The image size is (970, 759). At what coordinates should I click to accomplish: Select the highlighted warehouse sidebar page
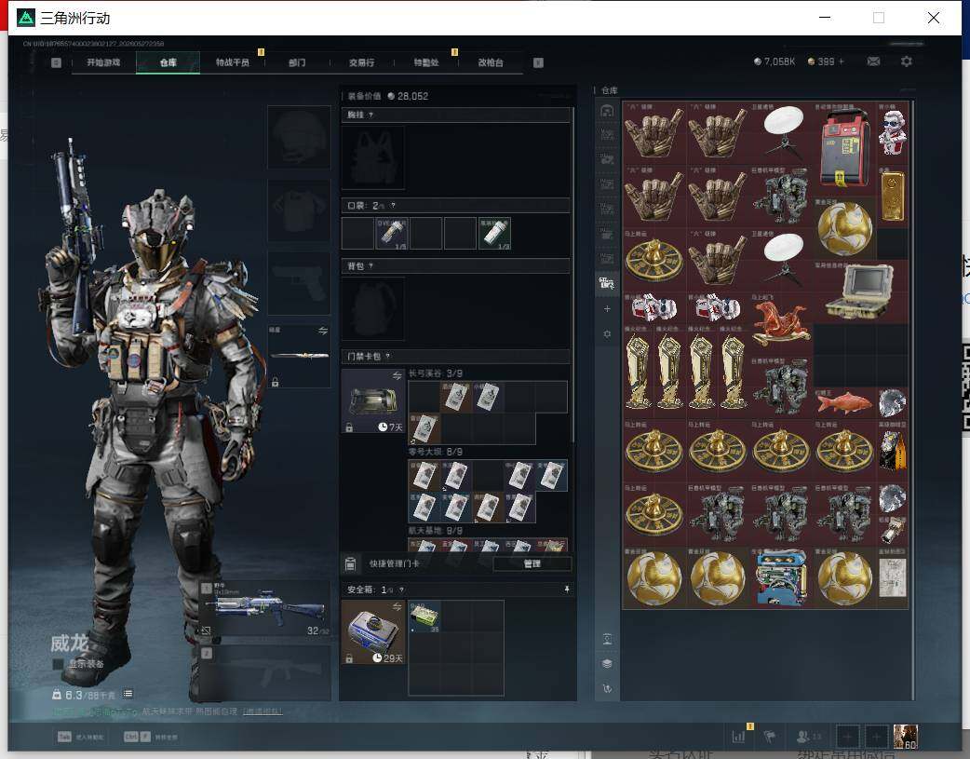[x=607, y=283]
